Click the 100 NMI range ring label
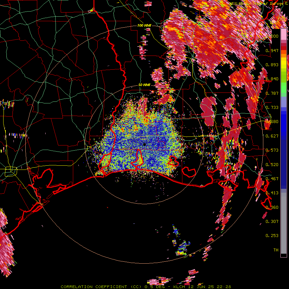Screen dimensions: 289x289 point(144,25)
